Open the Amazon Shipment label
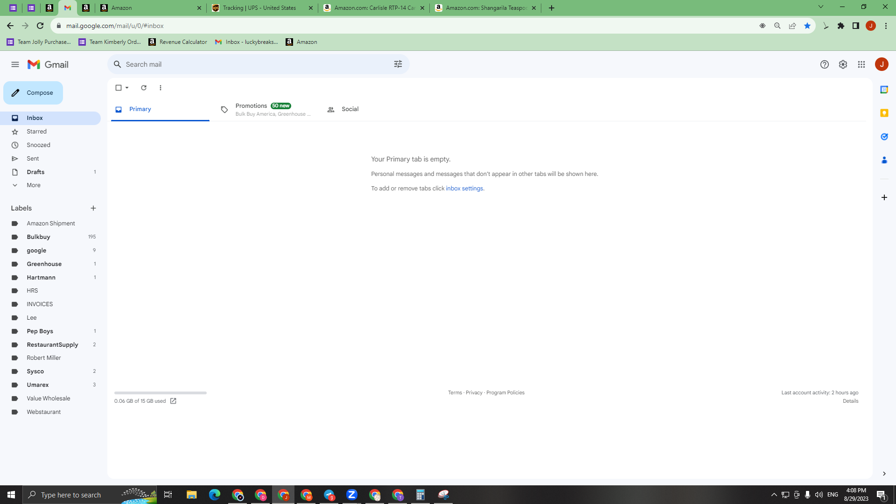896x504 pixels. (50, 224)
